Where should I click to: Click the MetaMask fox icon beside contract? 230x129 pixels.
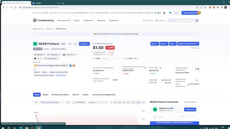74,66
